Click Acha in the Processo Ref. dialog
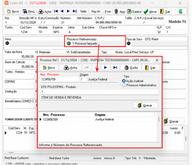This screenshot has width=192, height=165. [70, 68]
